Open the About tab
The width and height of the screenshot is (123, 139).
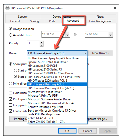point(100,17)
